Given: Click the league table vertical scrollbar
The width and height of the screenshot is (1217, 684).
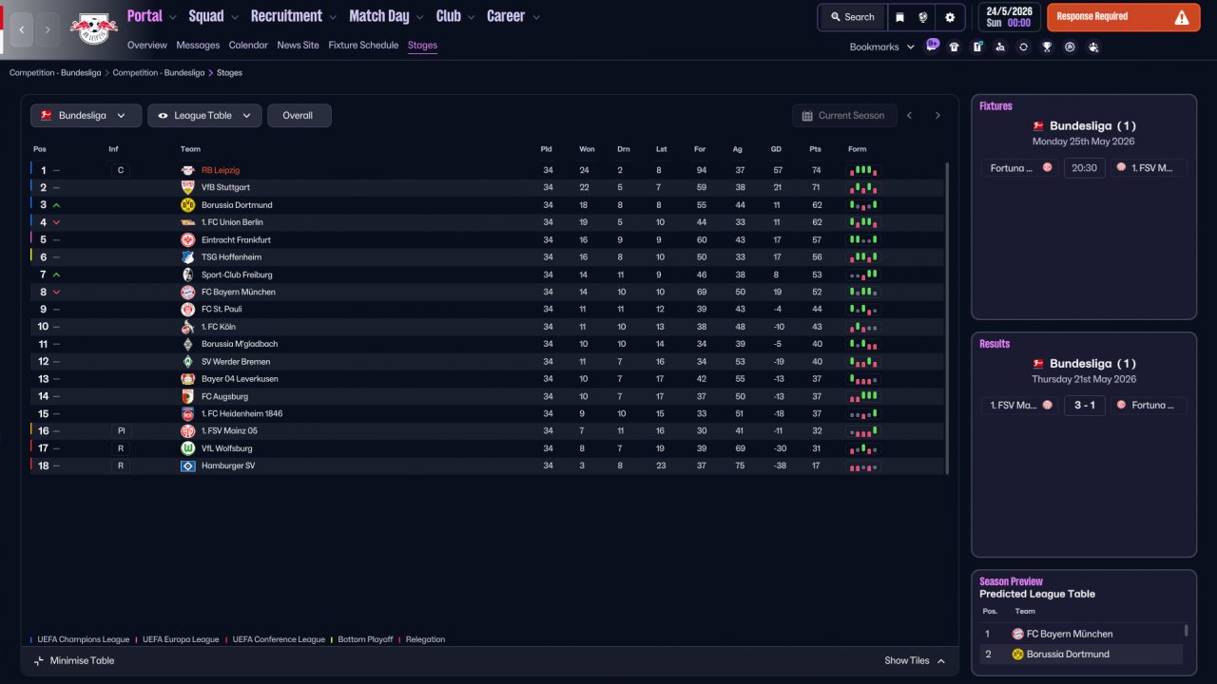Looking at the screenshot, I should [946, 318].
